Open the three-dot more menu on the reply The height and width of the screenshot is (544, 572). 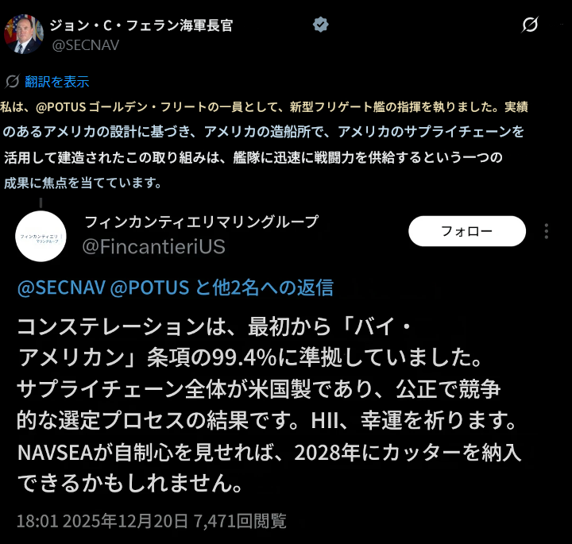point(546,231)
